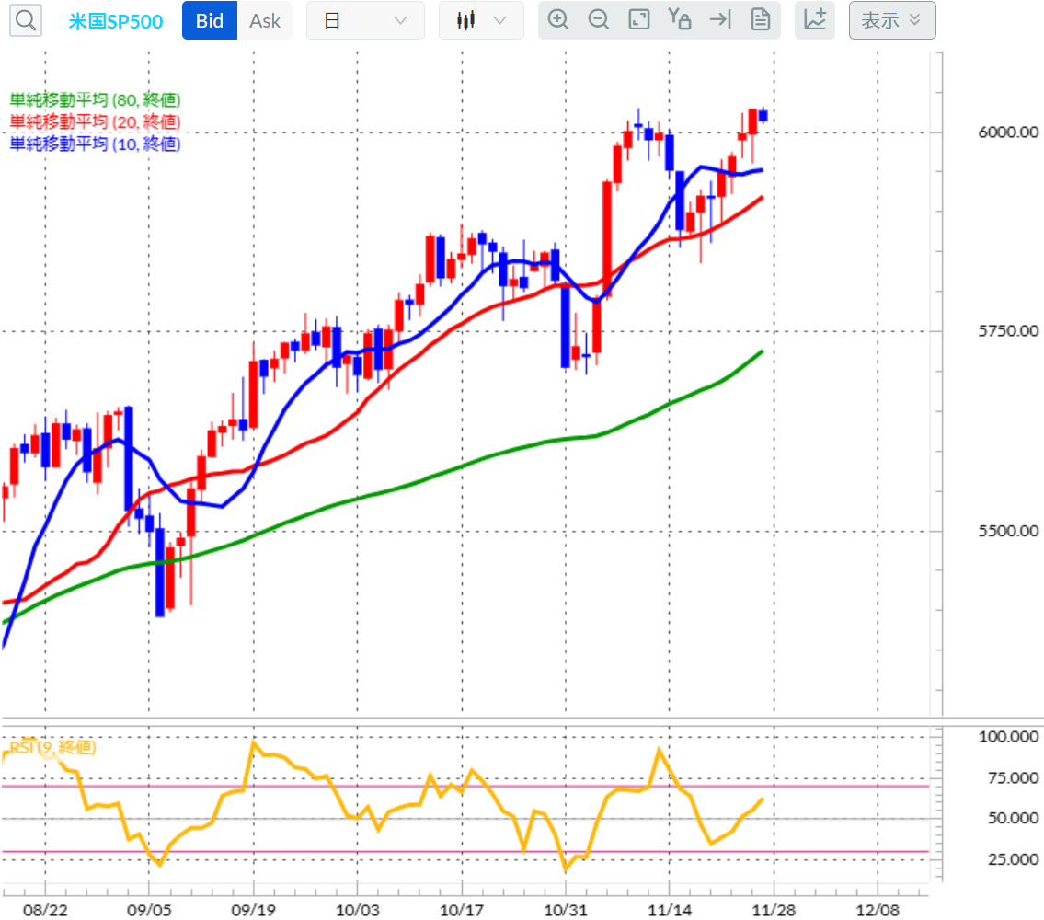The image size is (1044, 920).
Task: Click the symbol search magnifier icon
Action: pos(26,20)
